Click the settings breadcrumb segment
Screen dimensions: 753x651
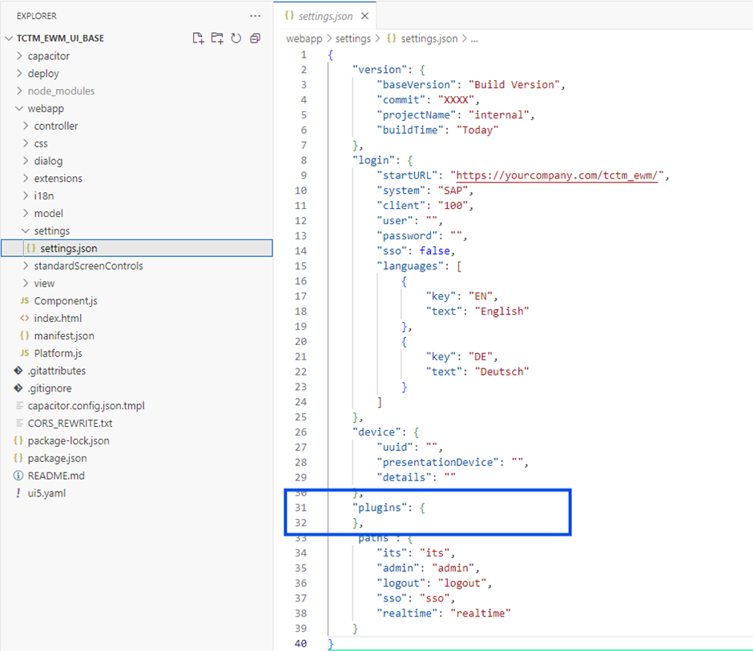pyautogui.click(x=352, y=38)
